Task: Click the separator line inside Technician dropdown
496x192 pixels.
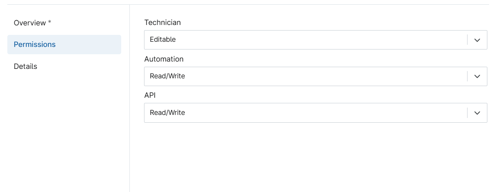Action: (x=467, y=40)
